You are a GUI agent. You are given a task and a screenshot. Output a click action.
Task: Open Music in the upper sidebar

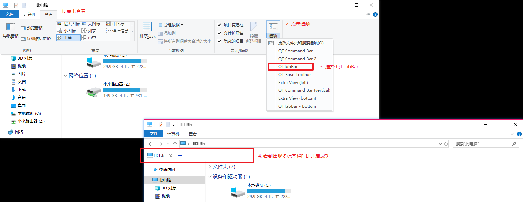click(x=18, y=98)
